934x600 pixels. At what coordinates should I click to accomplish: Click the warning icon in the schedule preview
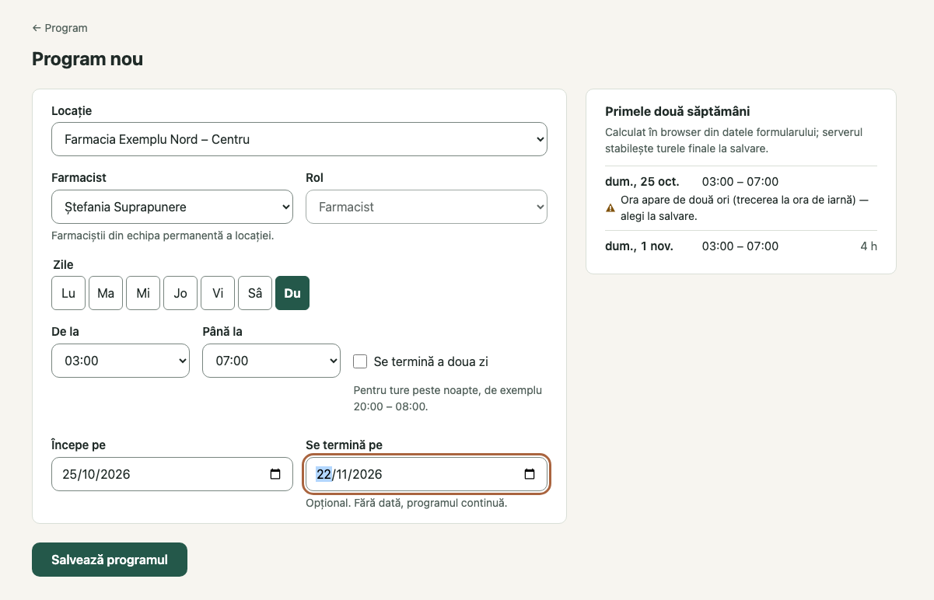(610, 208)
